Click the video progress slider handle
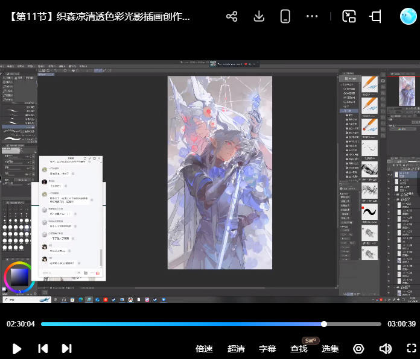The width and height of the screenshot is (420, 359). (324, 324)
